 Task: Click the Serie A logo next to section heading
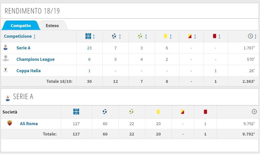click(x=8, y=98)
